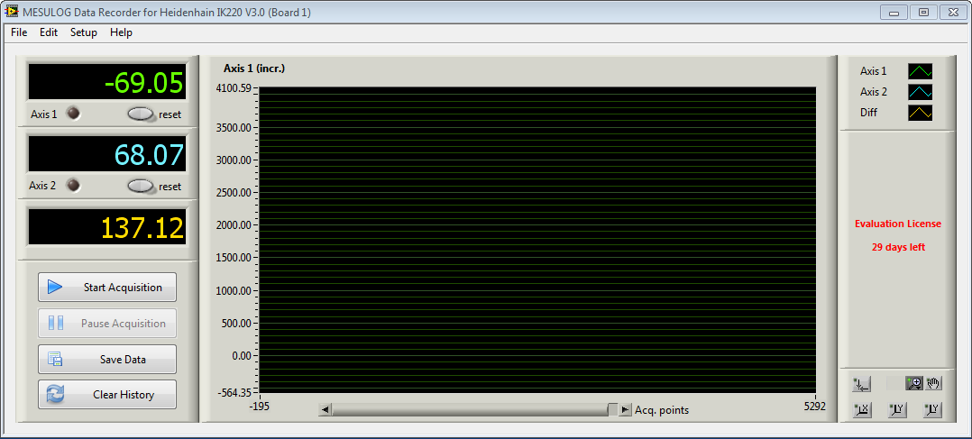Viewport: 972px width, 439px height.
Task: Click the graph scrollbar right arrow
Action: point(625,409)
